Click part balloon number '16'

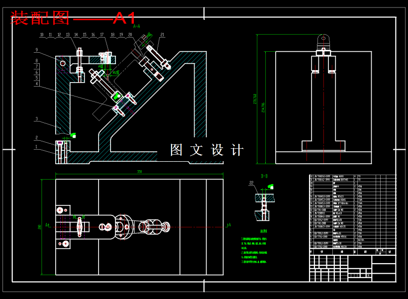click(x=93, y=35)
